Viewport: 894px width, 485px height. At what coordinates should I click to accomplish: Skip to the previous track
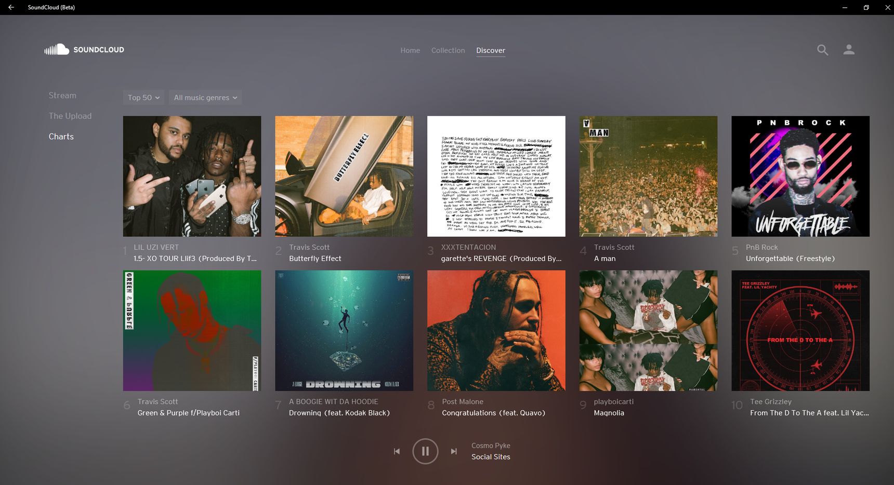(x=397, y=451)
